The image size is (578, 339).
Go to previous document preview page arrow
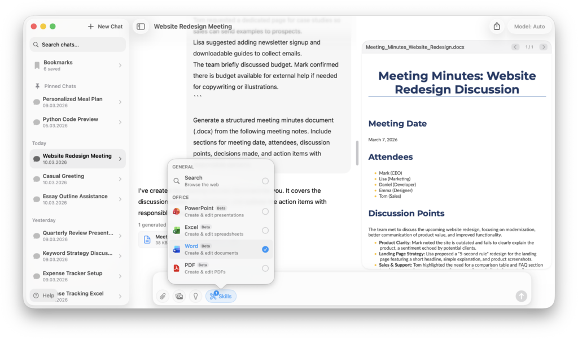coord(515,47)
